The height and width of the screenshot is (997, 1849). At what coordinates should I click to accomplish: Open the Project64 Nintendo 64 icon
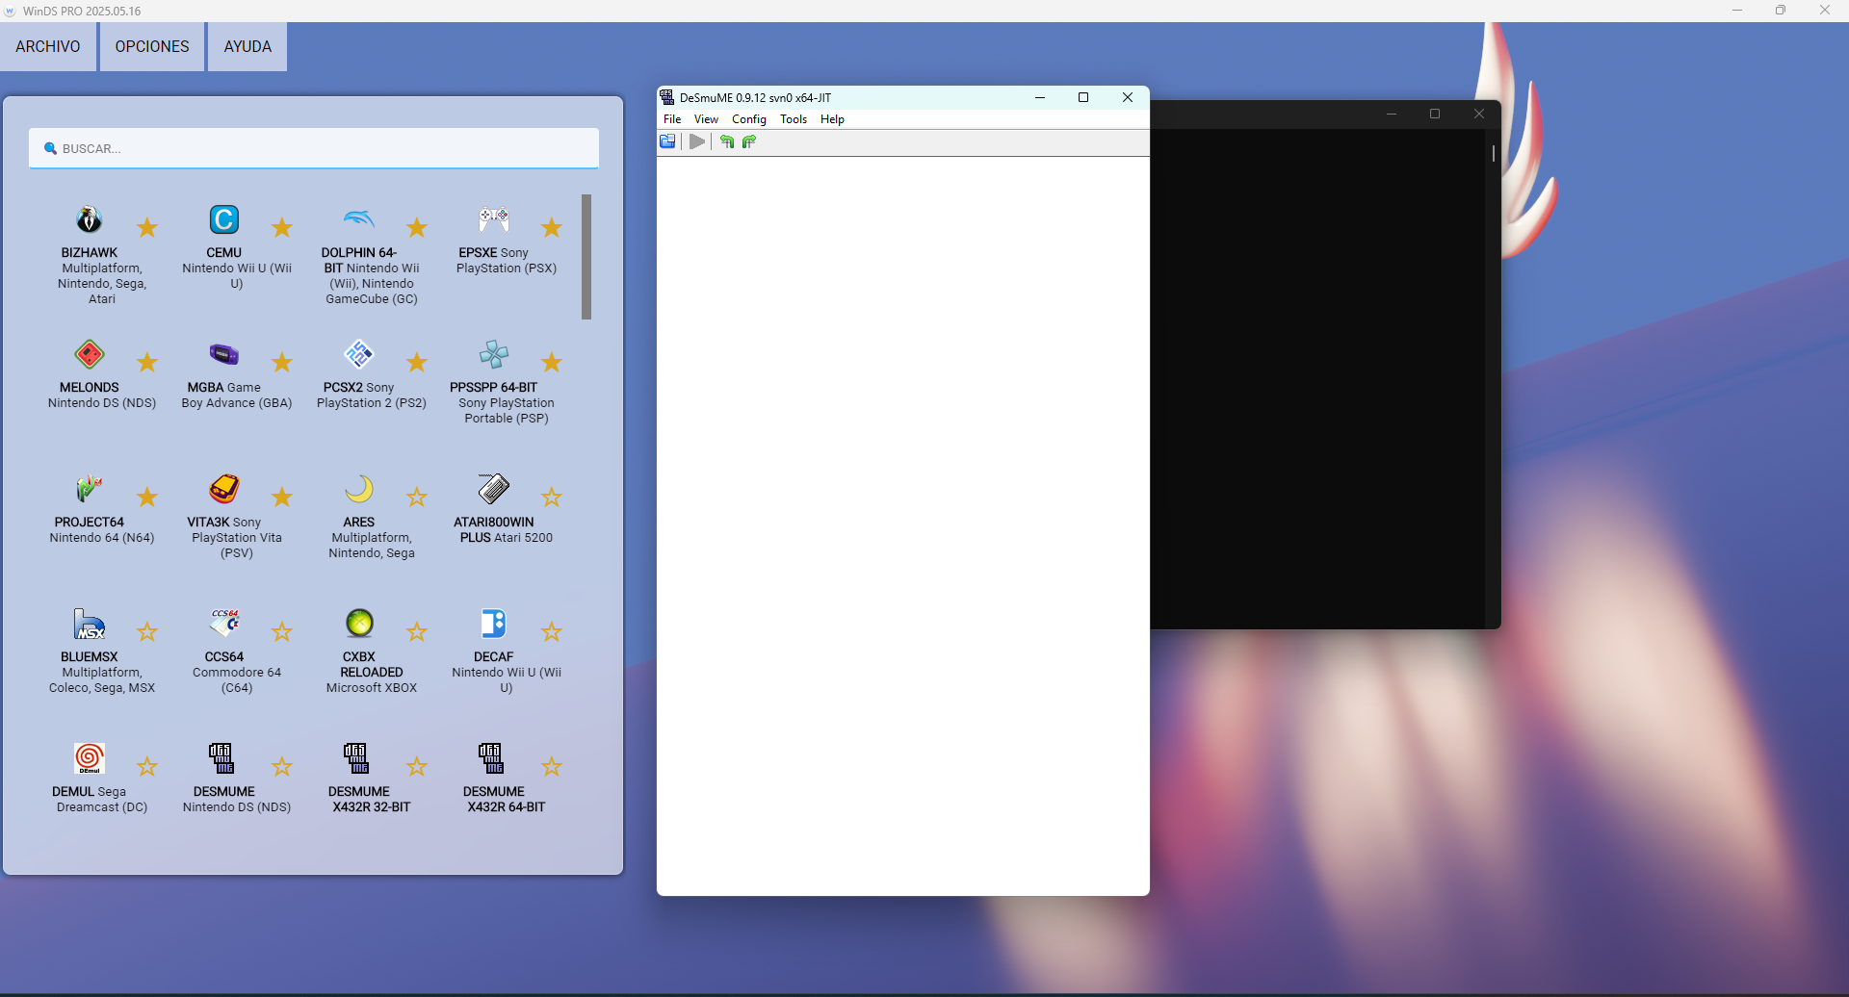(90, 489)
